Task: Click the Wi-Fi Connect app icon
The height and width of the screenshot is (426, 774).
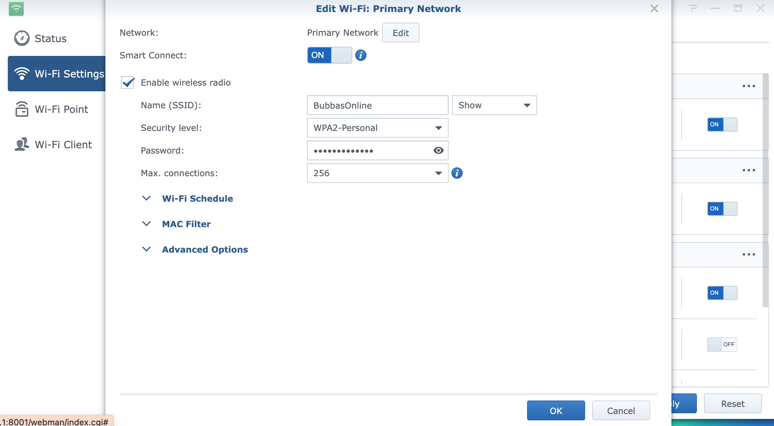Action: click(16, 8)
